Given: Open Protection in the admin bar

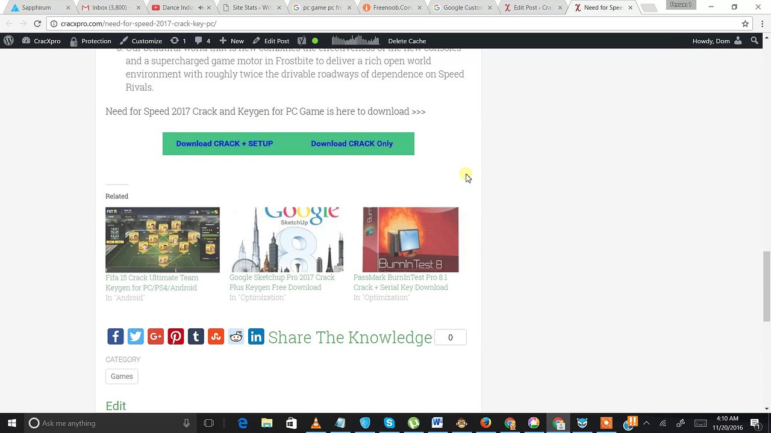Looking at the screenshot, I should tap(90, 41).
